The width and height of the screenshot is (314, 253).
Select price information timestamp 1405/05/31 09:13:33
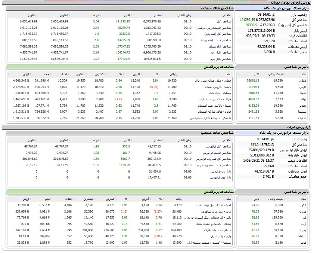pos(259,36)
